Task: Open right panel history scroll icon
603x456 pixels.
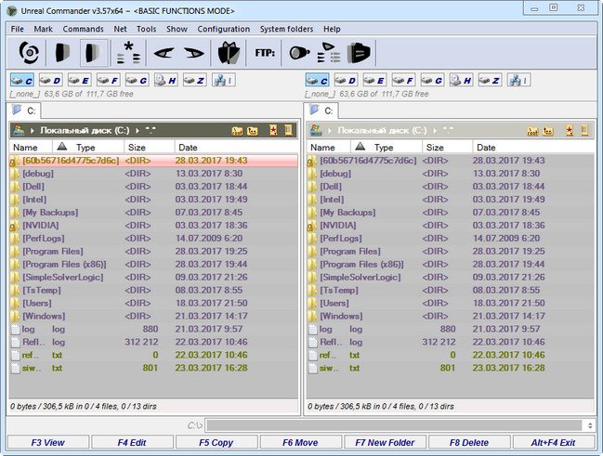Action: 584,130
